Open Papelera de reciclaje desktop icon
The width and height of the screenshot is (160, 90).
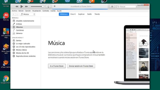click(x=6, y=3)
